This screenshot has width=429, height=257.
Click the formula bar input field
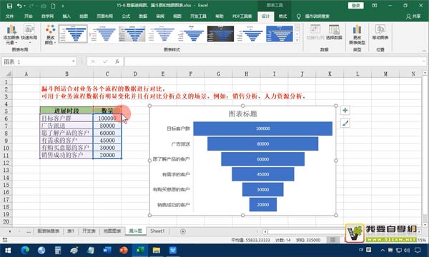(x=275, y=61)
